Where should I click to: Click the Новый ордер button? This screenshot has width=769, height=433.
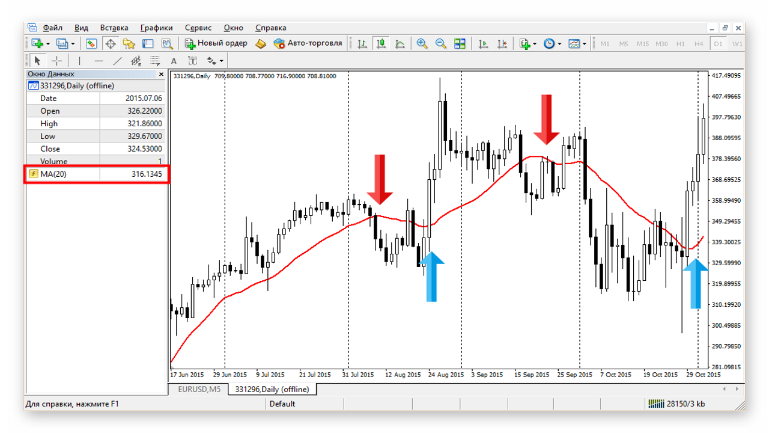(216, 43)
